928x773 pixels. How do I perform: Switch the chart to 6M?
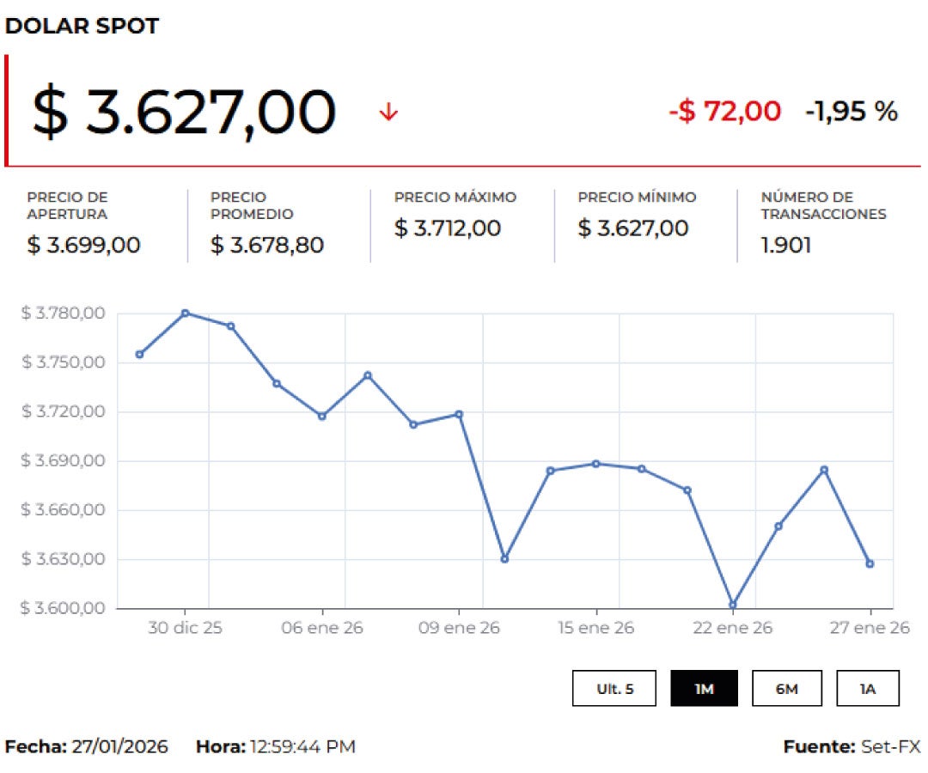[x=786, y=688]
